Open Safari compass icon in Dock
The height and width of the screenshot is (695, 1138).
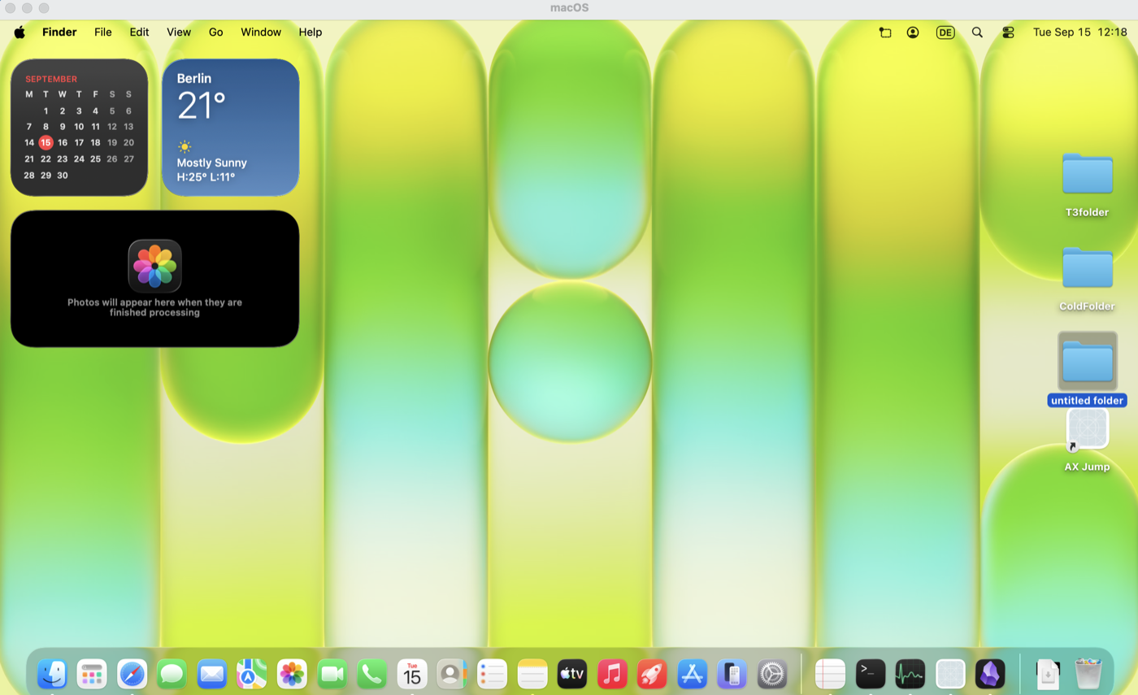pyautogui.click(x=132, y=674)
